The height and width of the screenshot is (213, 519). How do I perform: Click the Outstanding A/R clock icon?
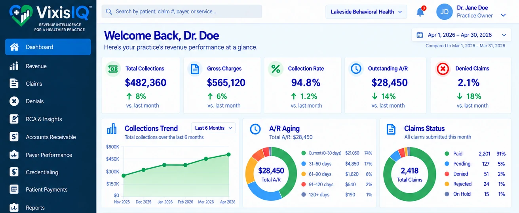(356, 69)
